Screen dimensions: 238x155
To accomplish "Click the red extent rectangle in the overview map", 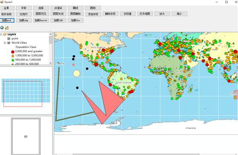I will coord(23,94).
